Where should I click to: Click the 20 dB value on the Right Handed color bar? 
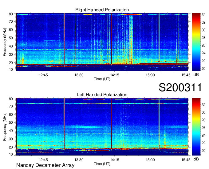(x=203, y=69)
